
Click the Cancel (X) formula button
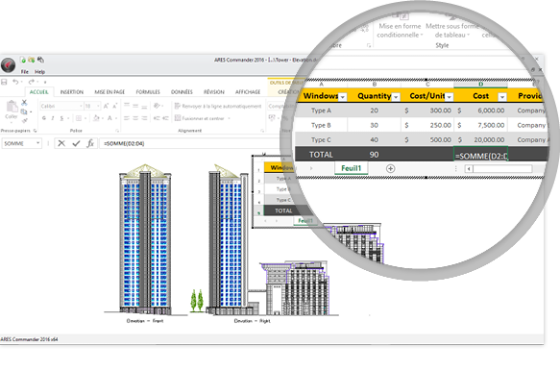tap(61, 143)
